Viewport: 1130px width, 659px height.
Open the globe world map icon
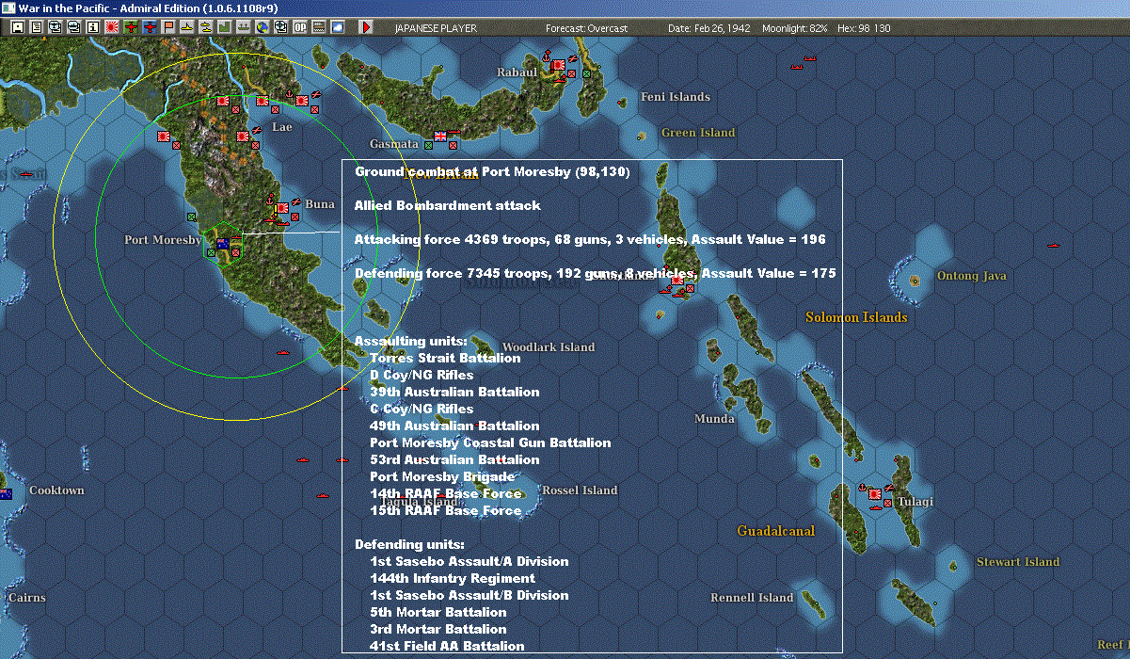263,27
